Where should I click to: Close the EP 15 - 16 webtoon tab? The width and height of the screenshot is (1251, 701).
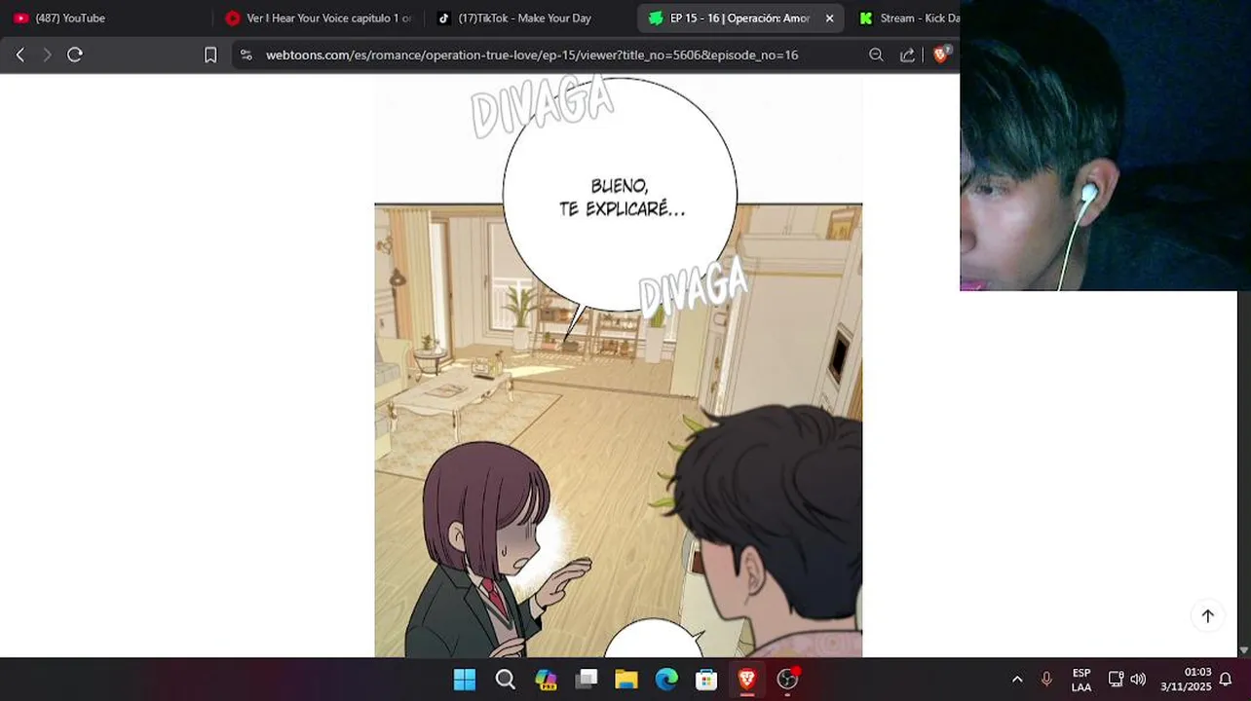(x=830, y=18)
